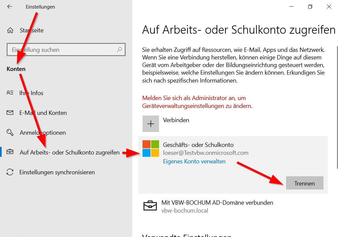This screenshot has width=338, height=237.
Task: Click the person icon beside Ihre Infos
Action: pyautogui.click(x=10, y=93)
